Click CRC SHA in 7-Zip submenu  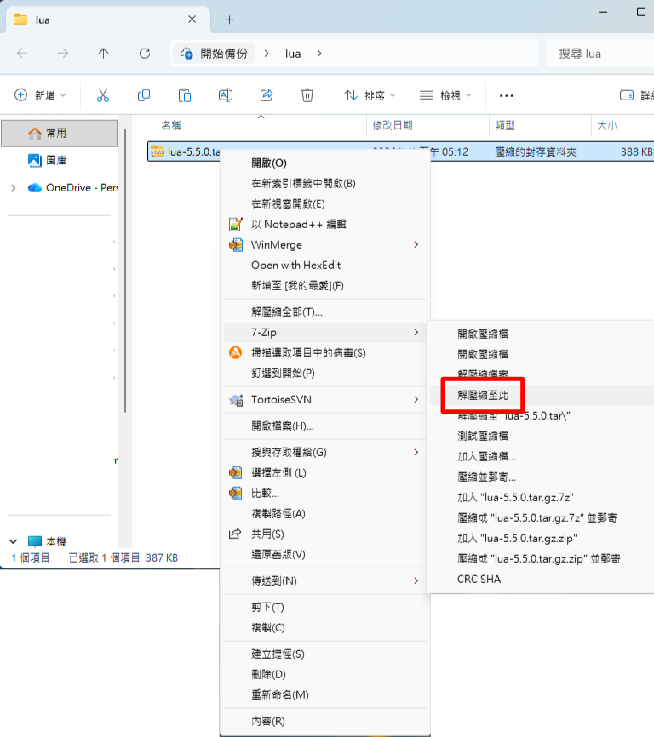(479, 579)
